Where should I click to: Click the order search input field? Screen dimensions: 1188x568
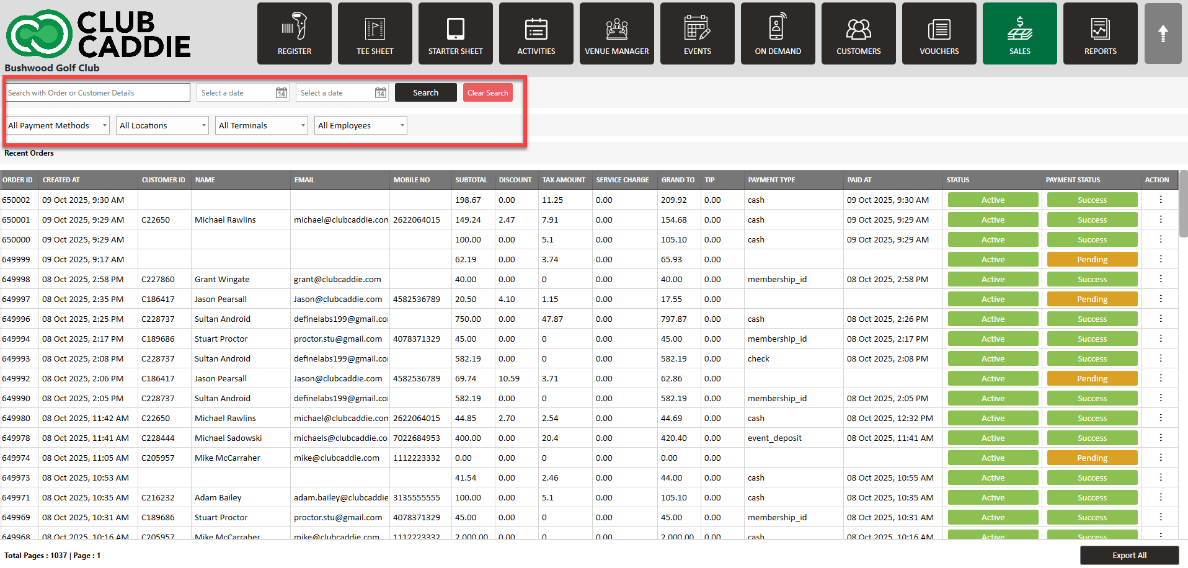tap(98, 93)
